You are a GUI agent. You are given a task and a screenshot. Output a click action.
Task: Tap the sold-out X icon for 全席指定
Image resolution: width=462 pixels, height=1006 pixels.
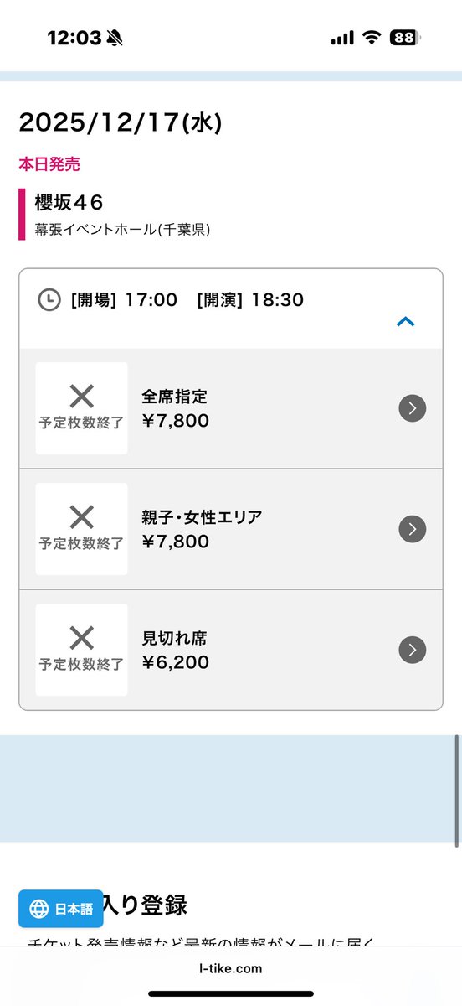click(81, 397)
